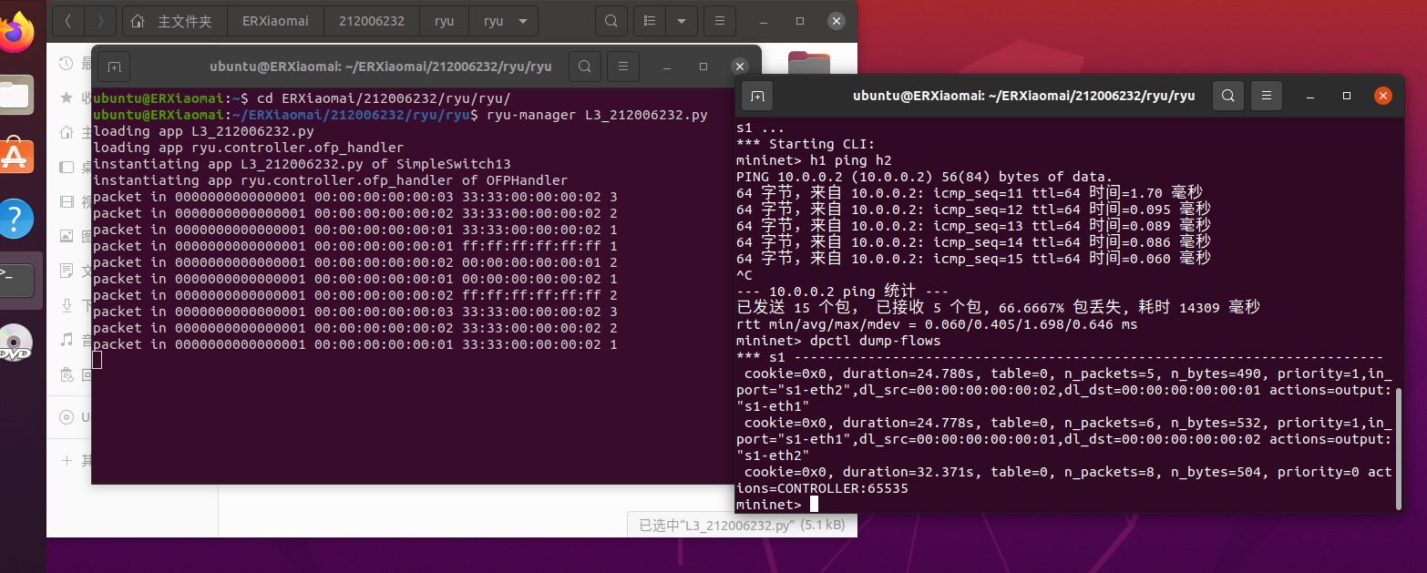1427x573 pixels.
Task: Go forward in the Files window
Action: (x=100, y=20)
